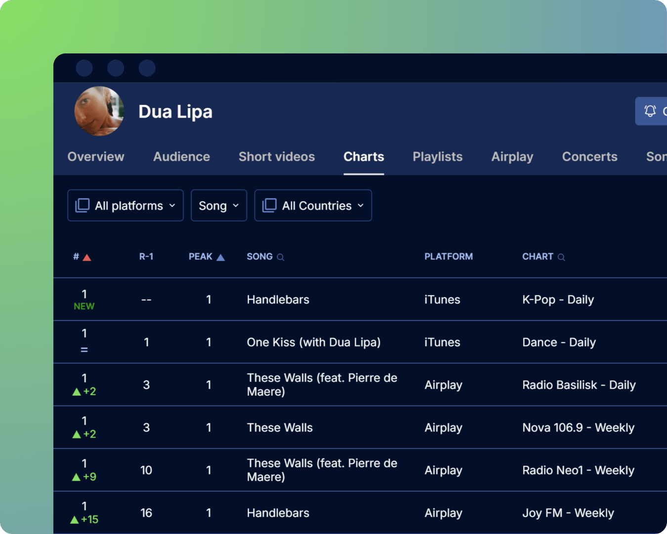Viewport: 667px width, 534px height.
Task: Click Dua Lipa's profile picture
Action: (x=99, y=111)
